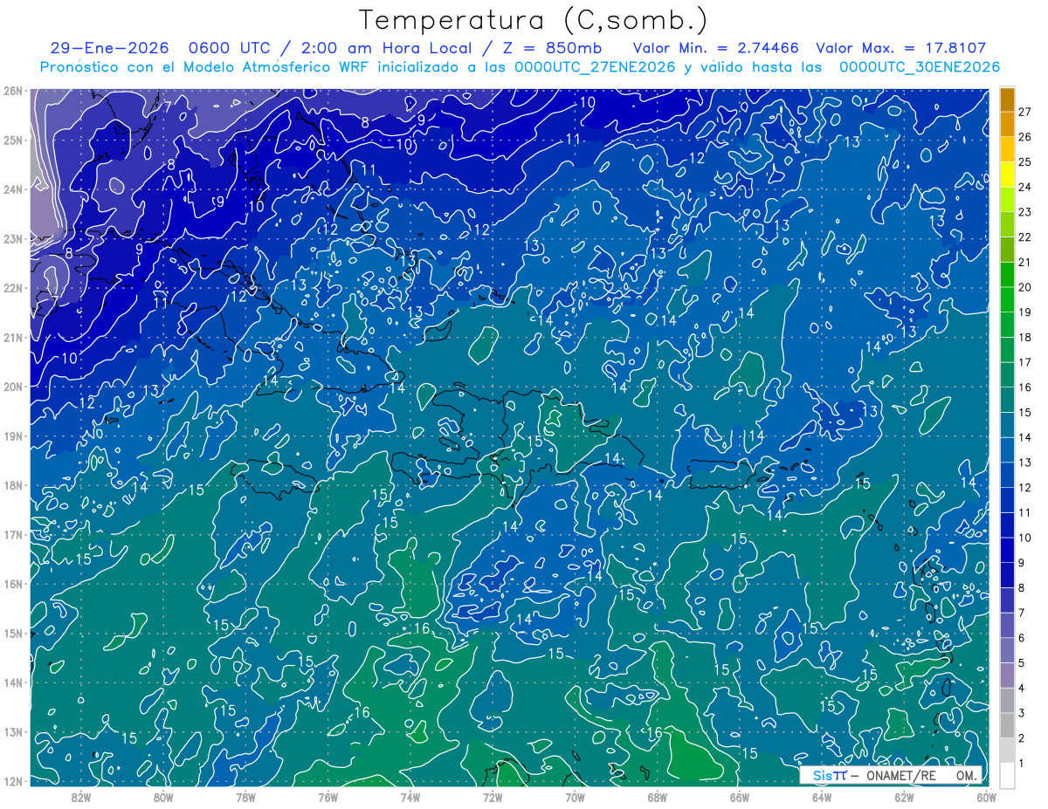Image resolution: width=1048 pixels, height=809 pixels.
Task: Click the "1" label on the color scale
Action: tap(1022, 764)
